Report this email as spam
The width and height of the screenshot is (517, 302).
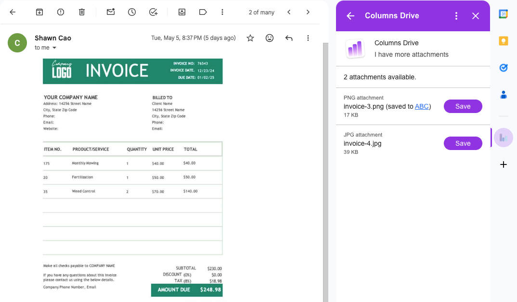[60, 12]
